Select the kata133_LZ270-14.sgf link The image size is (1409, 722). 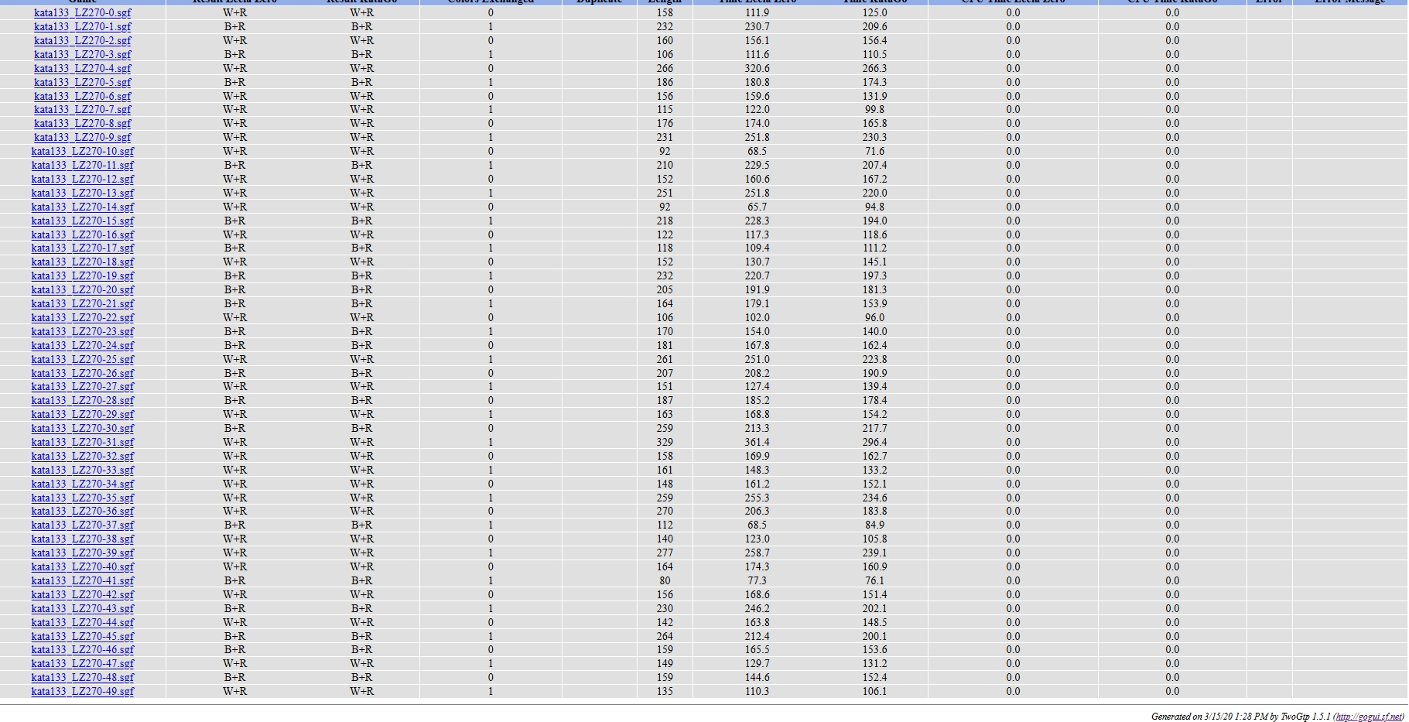tap(82, 207)
